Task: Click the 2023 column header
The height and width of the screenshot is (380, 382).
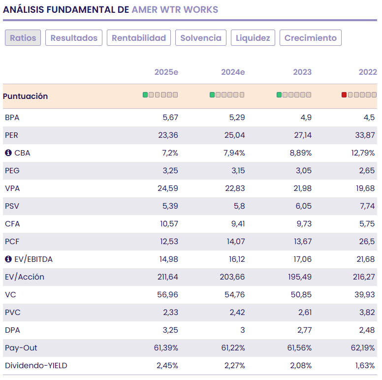Action: 302,72
